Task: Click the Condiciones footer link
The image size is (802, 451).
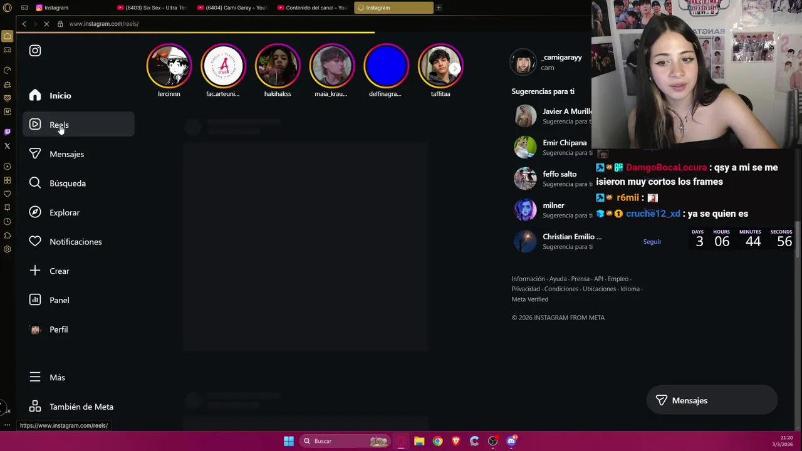Action: pyautogui.click(x=561, y=289)
